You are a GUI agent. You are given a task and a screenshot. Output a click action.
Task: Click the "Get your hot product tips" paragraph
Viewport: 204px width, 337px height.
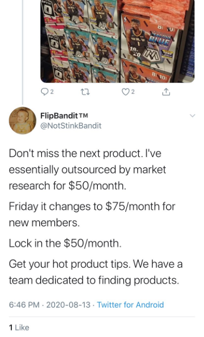click(x=96, y=272)
